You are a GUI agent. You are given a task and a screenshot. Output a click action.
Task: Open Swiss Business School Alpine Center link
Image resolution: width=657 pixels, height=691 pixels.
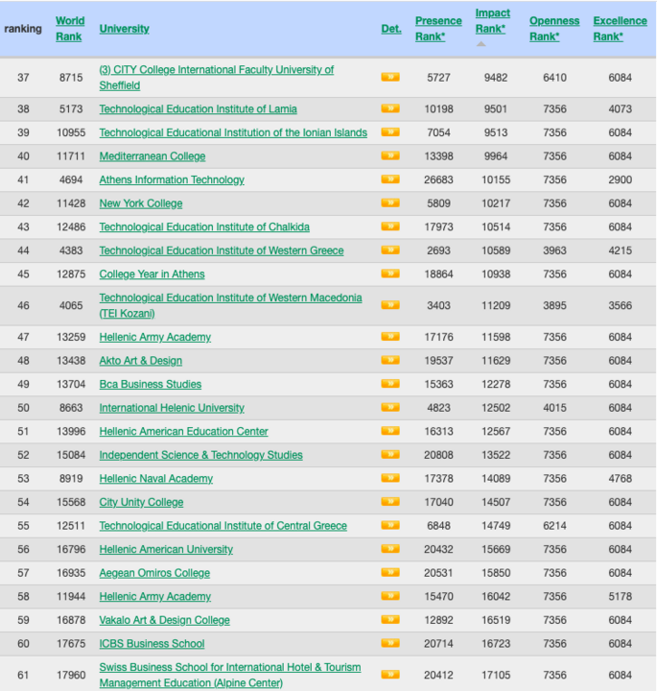[230, 675]
